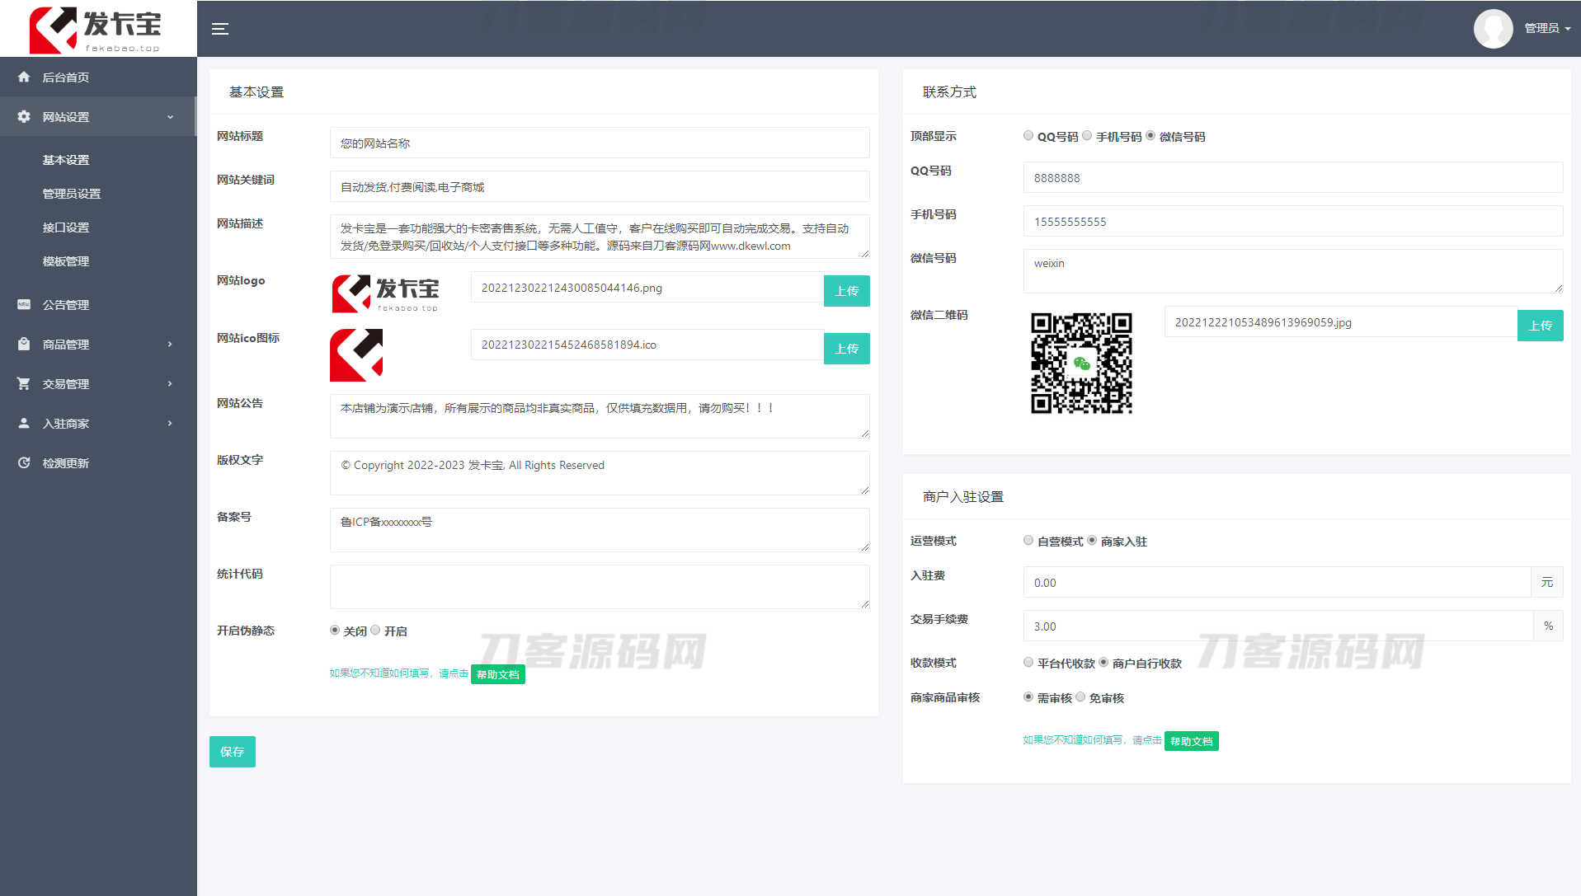1581x896 pixels.
Task: Choose 自营模式 operation mode
Action: coord(1028,541)
